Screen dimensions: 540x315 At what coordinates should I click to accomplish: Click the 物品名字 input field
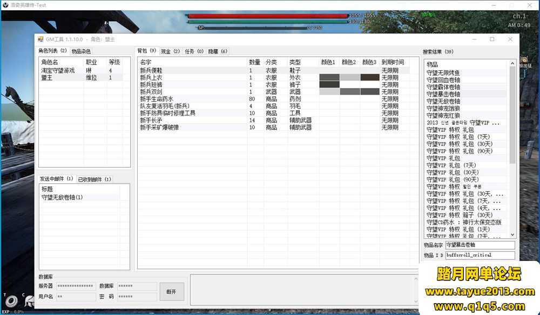click(480, 245)
